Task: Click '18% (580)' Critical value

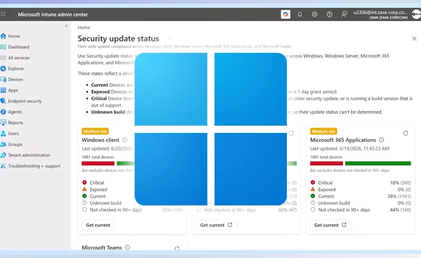Action: 400,183
